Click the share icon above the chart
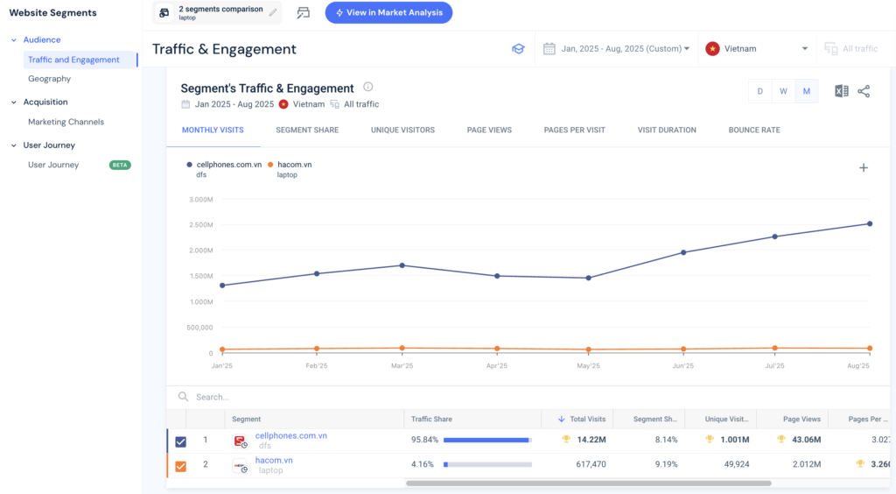This screenshot has width=896, height=494. pyautogui.click(x=864, y=91)
